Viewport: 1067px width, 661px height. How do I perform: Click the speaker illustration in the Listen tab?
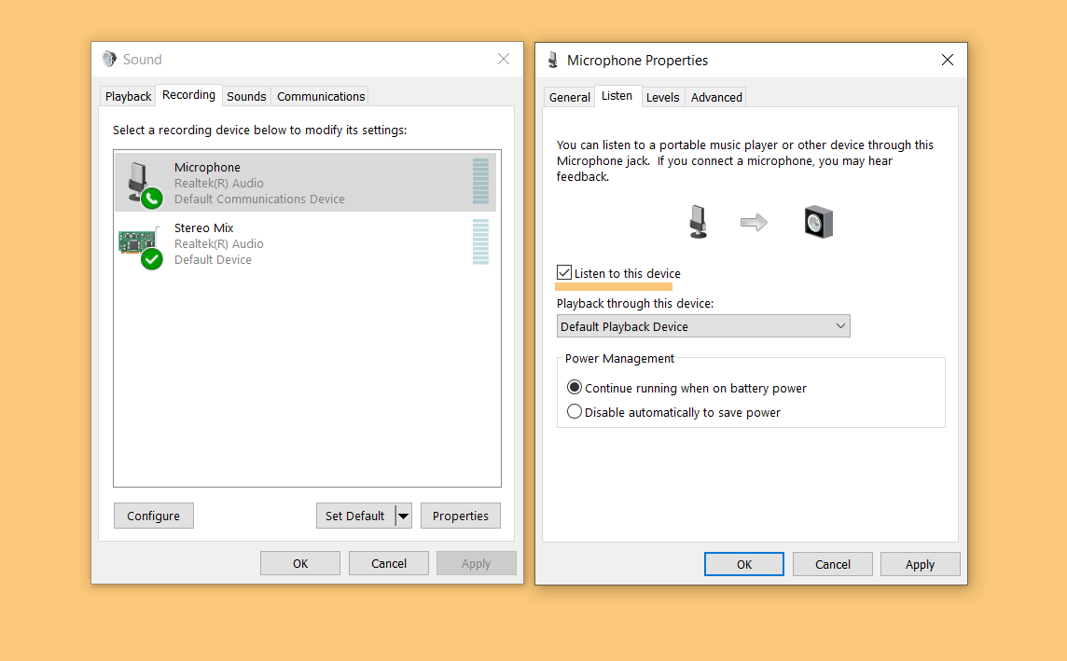819,222
